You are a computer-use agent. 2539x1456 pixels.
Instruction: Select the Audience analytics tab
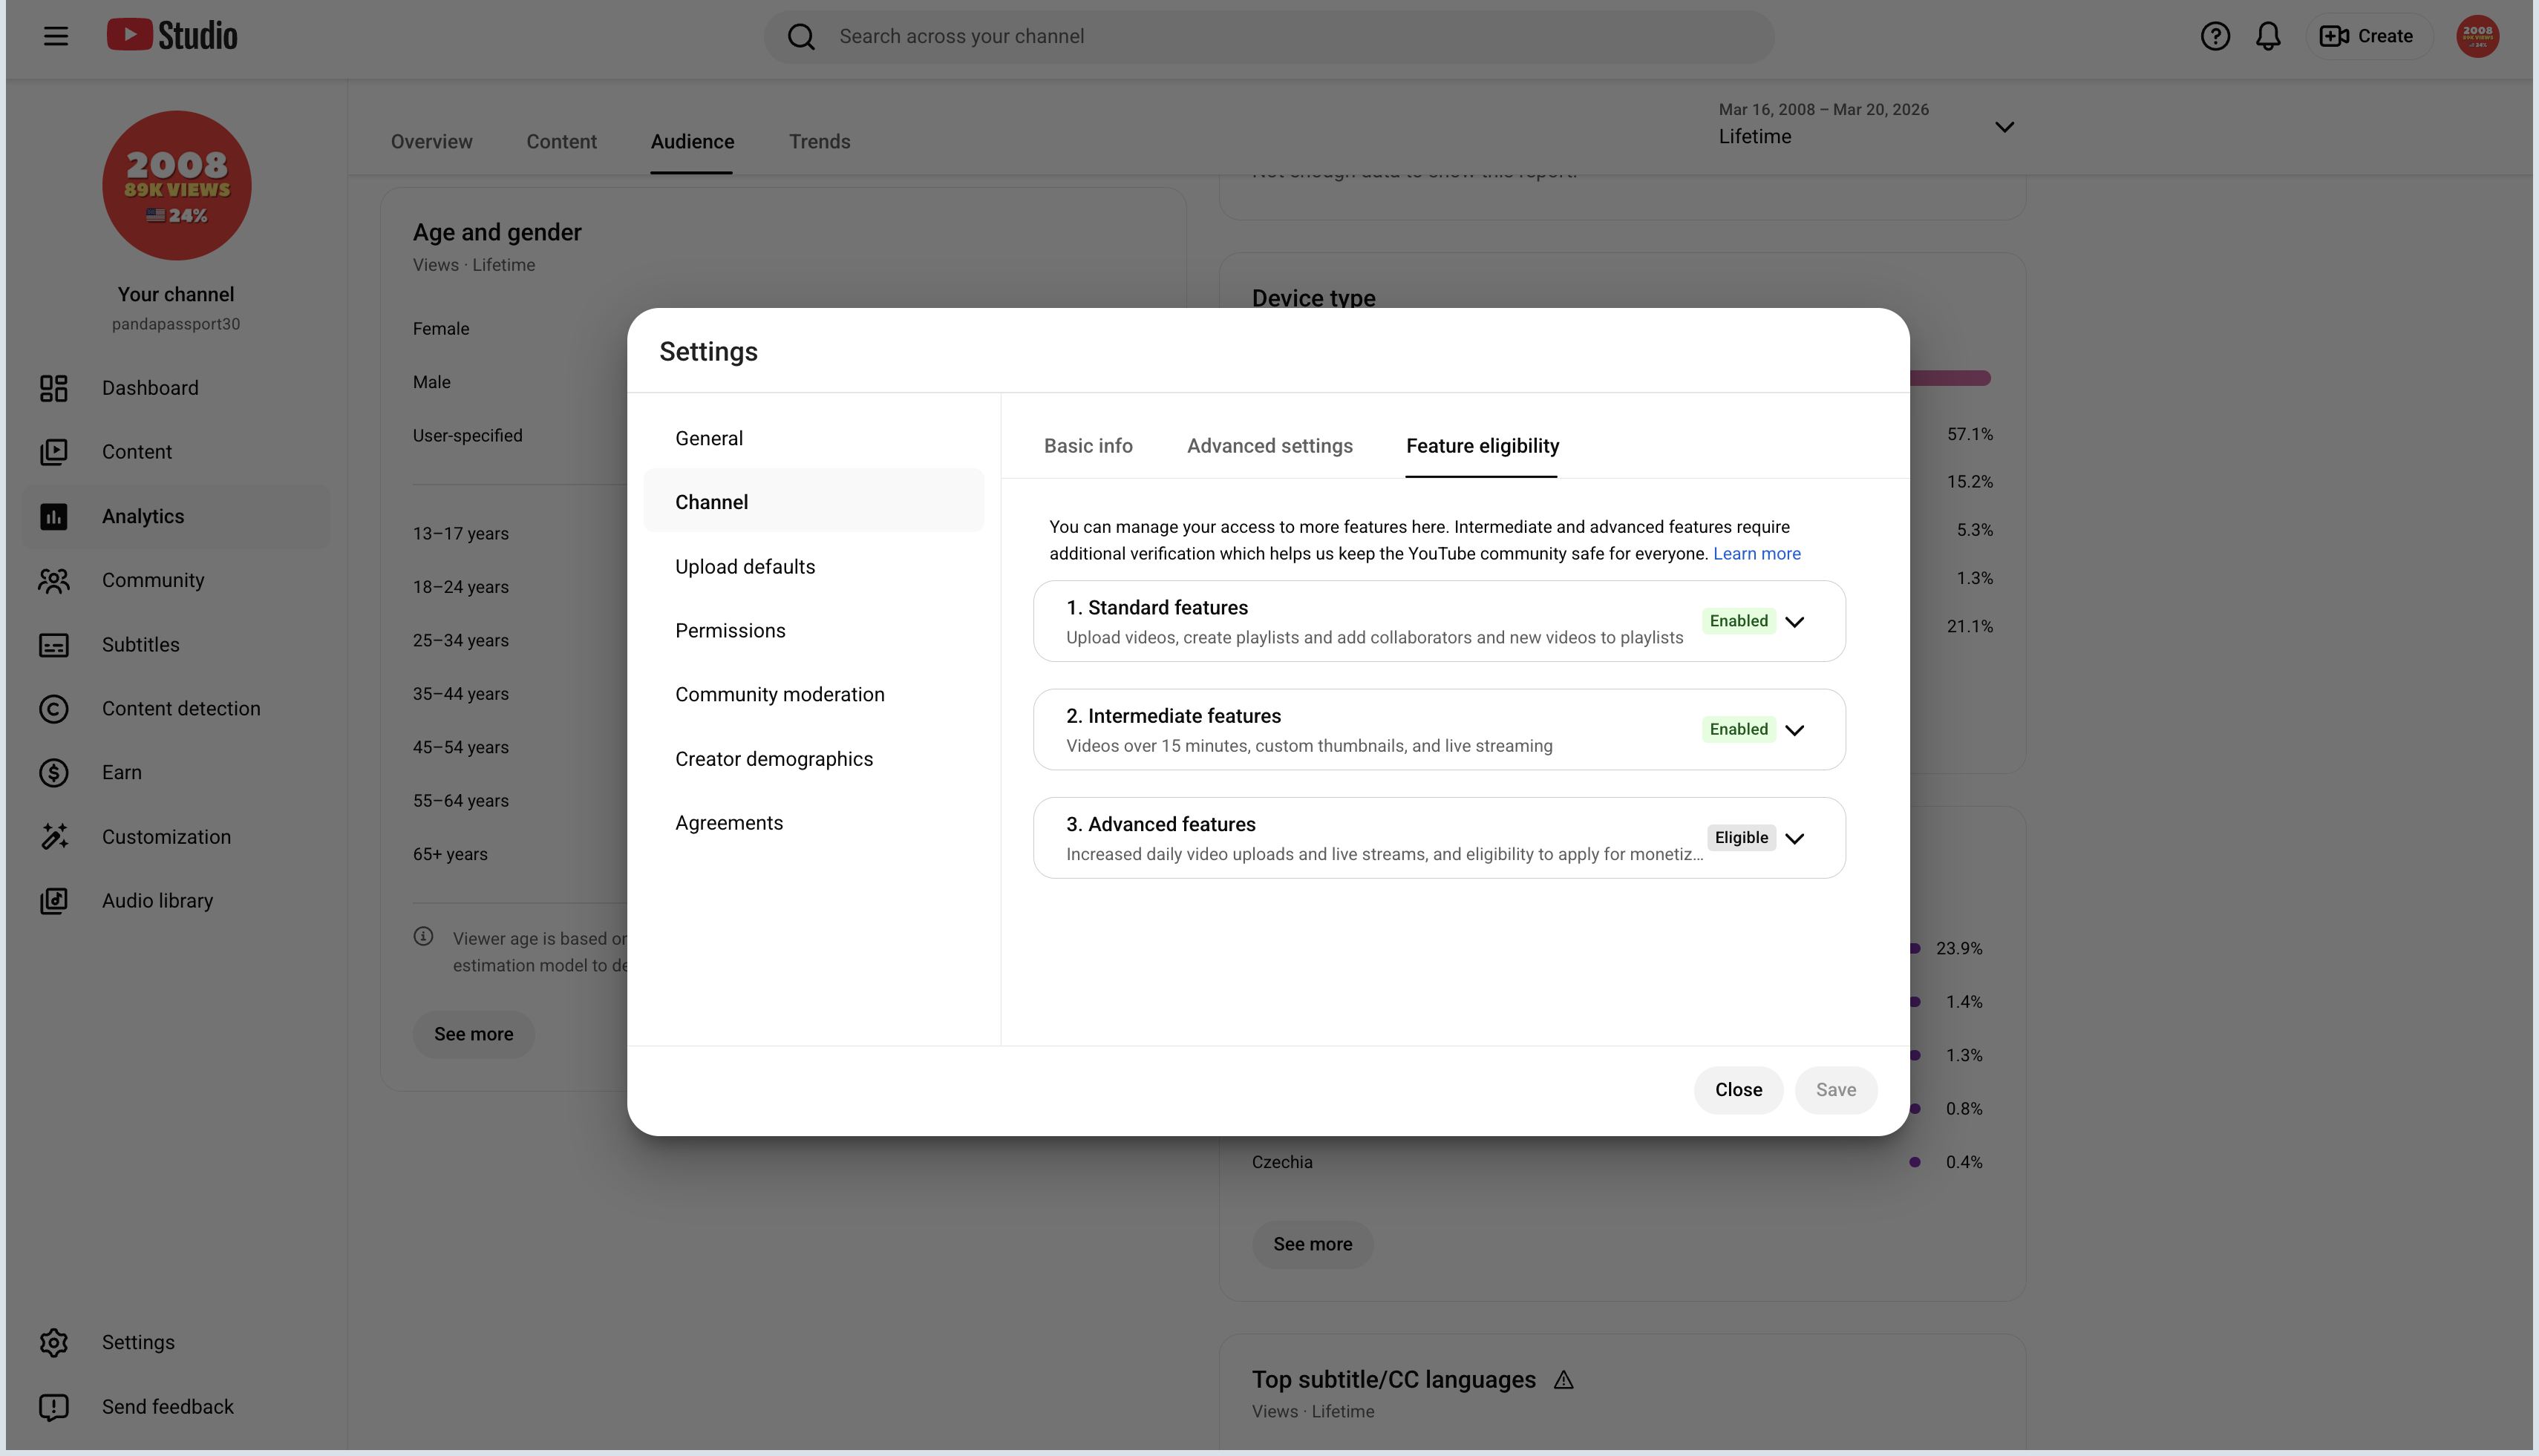coord(692,142)
